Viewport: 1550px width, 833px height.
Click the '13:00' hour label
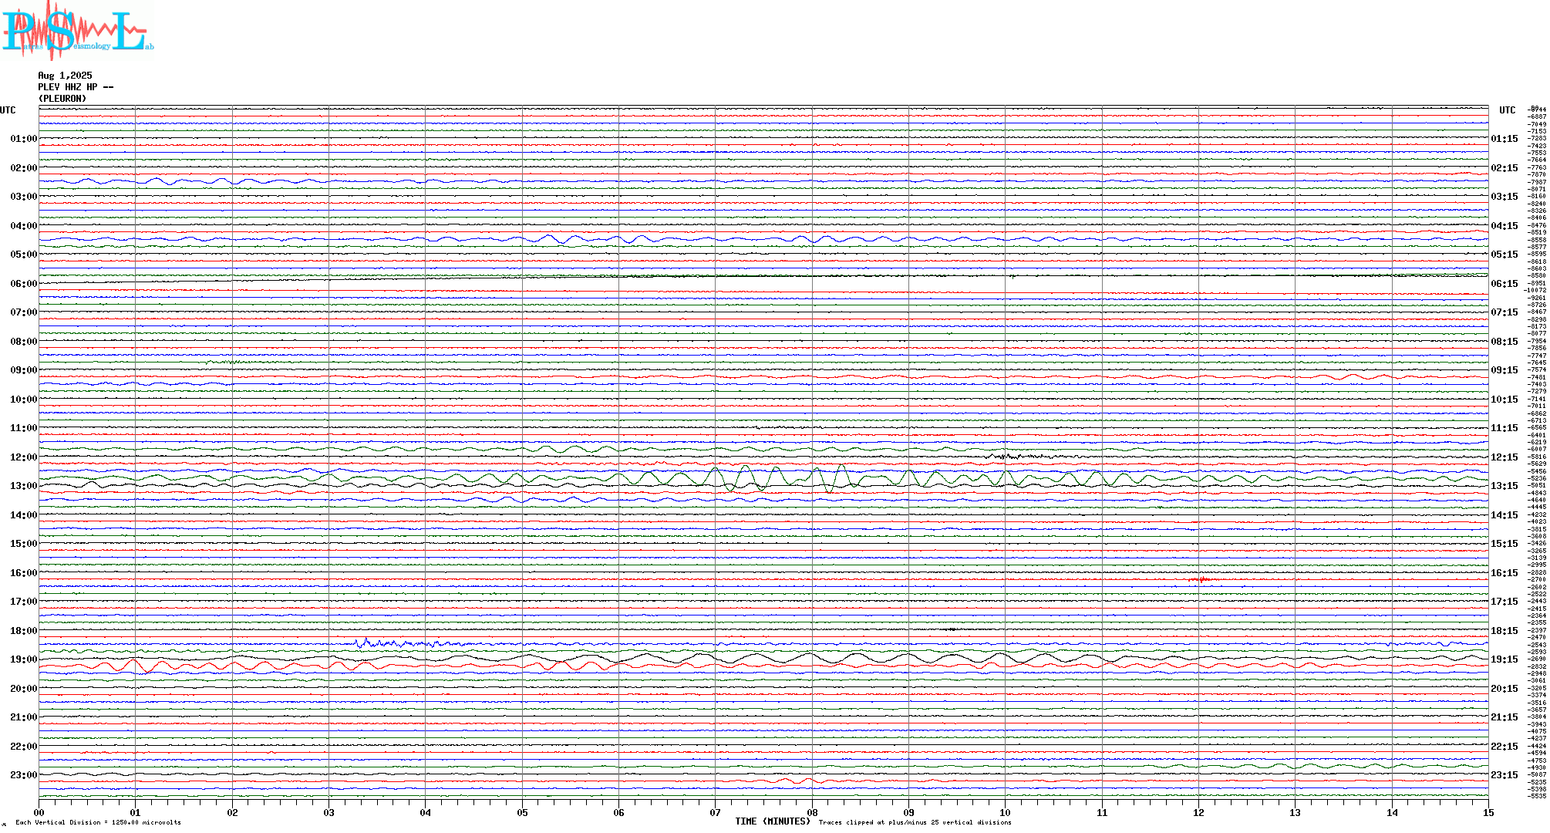pos(23,486)
